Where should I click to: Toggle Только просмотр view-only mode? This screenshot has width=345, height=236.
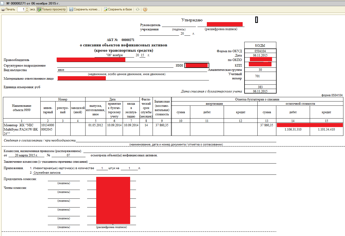click(x=52, y=9)
